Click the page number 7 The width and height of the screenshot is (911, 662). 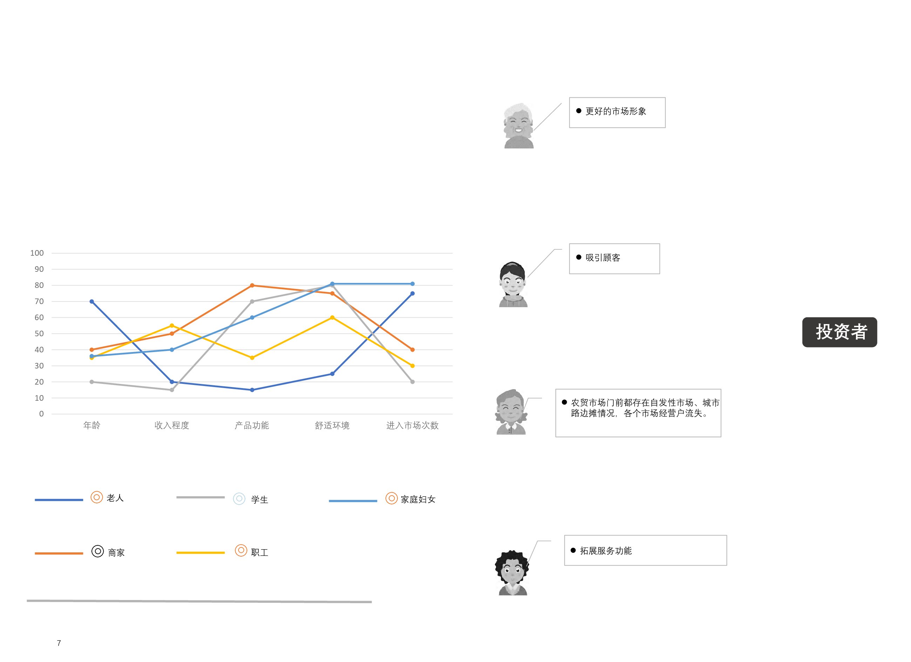coord(59,643)
